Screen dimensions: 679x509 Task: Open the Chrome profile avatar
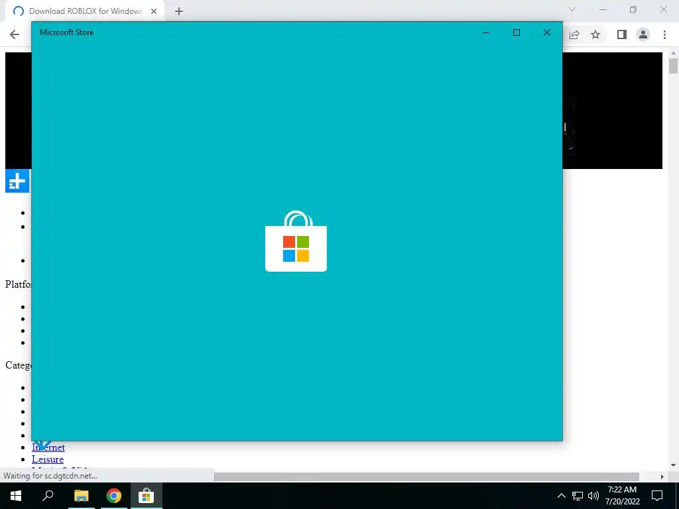643,34
